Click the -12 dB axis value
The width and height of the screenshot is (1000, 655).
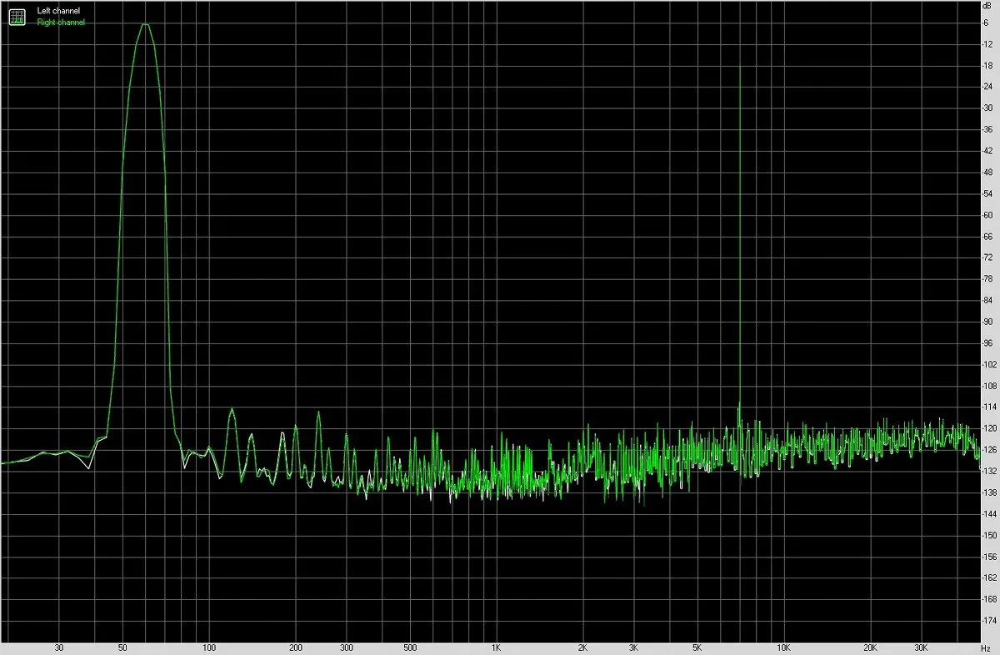point(988,43)
